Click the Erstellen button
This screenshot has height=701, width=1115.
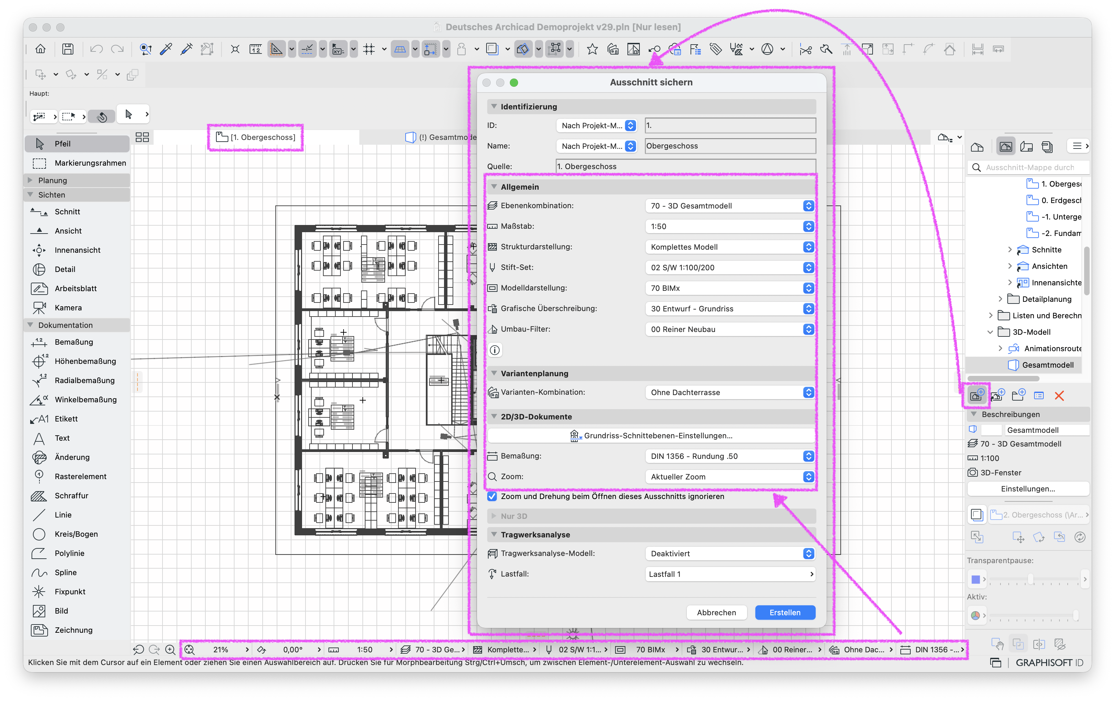(784, 613)
